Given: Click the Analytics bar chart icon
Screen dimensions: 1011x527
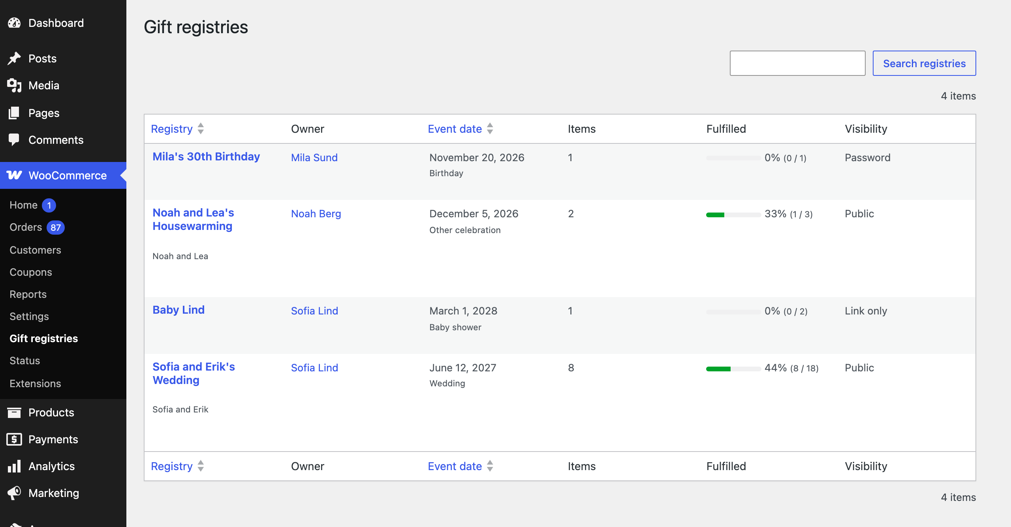Looking at the screenshot, I should pos(14,466).
